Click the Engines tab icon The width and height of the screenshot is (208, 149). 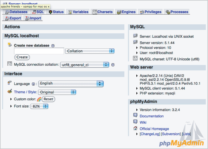coord(119,12)
